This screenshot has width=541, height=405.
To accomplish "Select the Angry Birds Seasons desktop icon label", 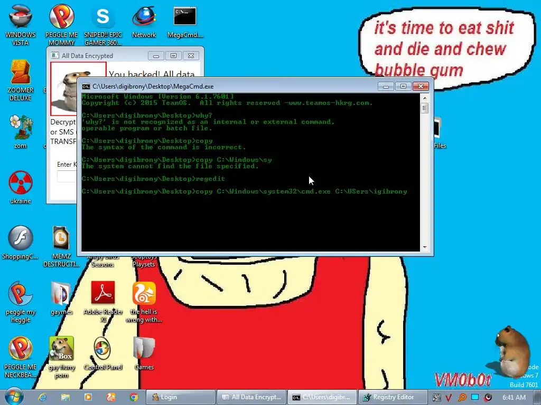I will (102, 261).
